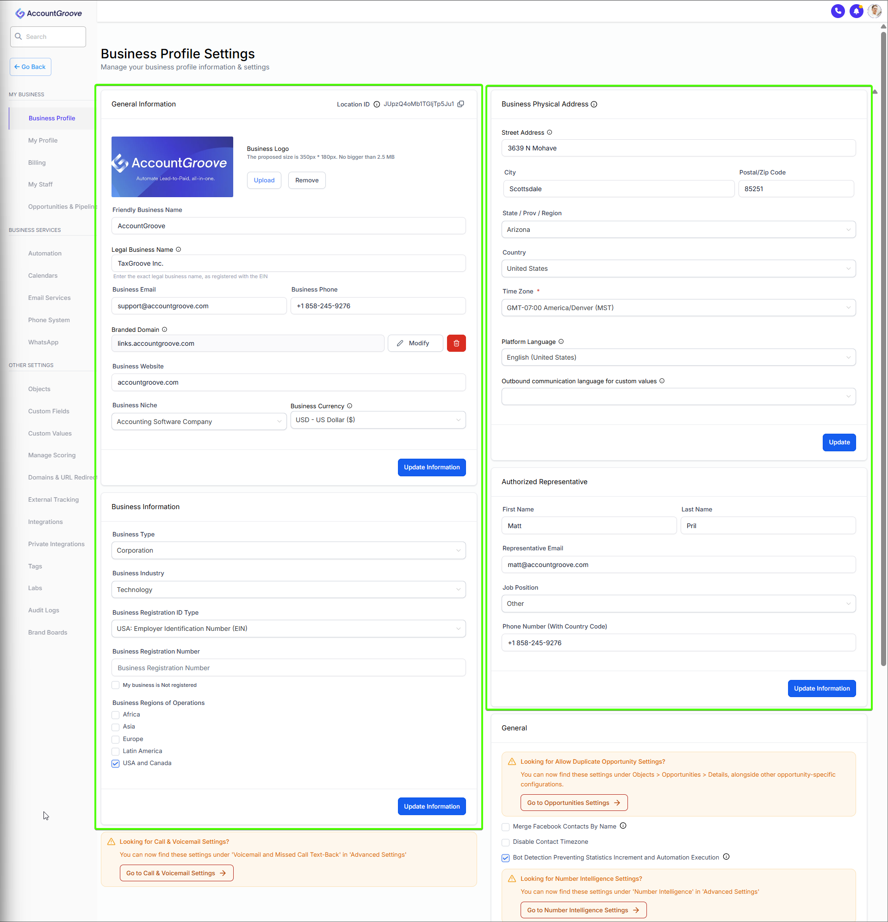Open the Business Industry dropdown

(288, 590)
